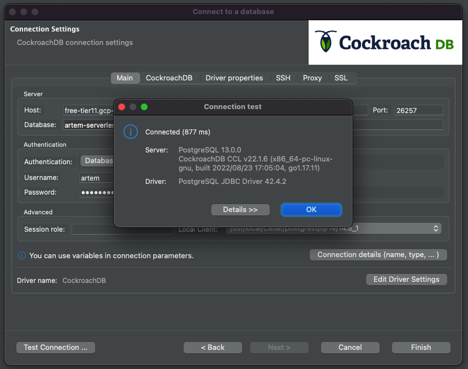Expand Details >> in Connection test
The image size is (468, 369).
click(240, 210)
